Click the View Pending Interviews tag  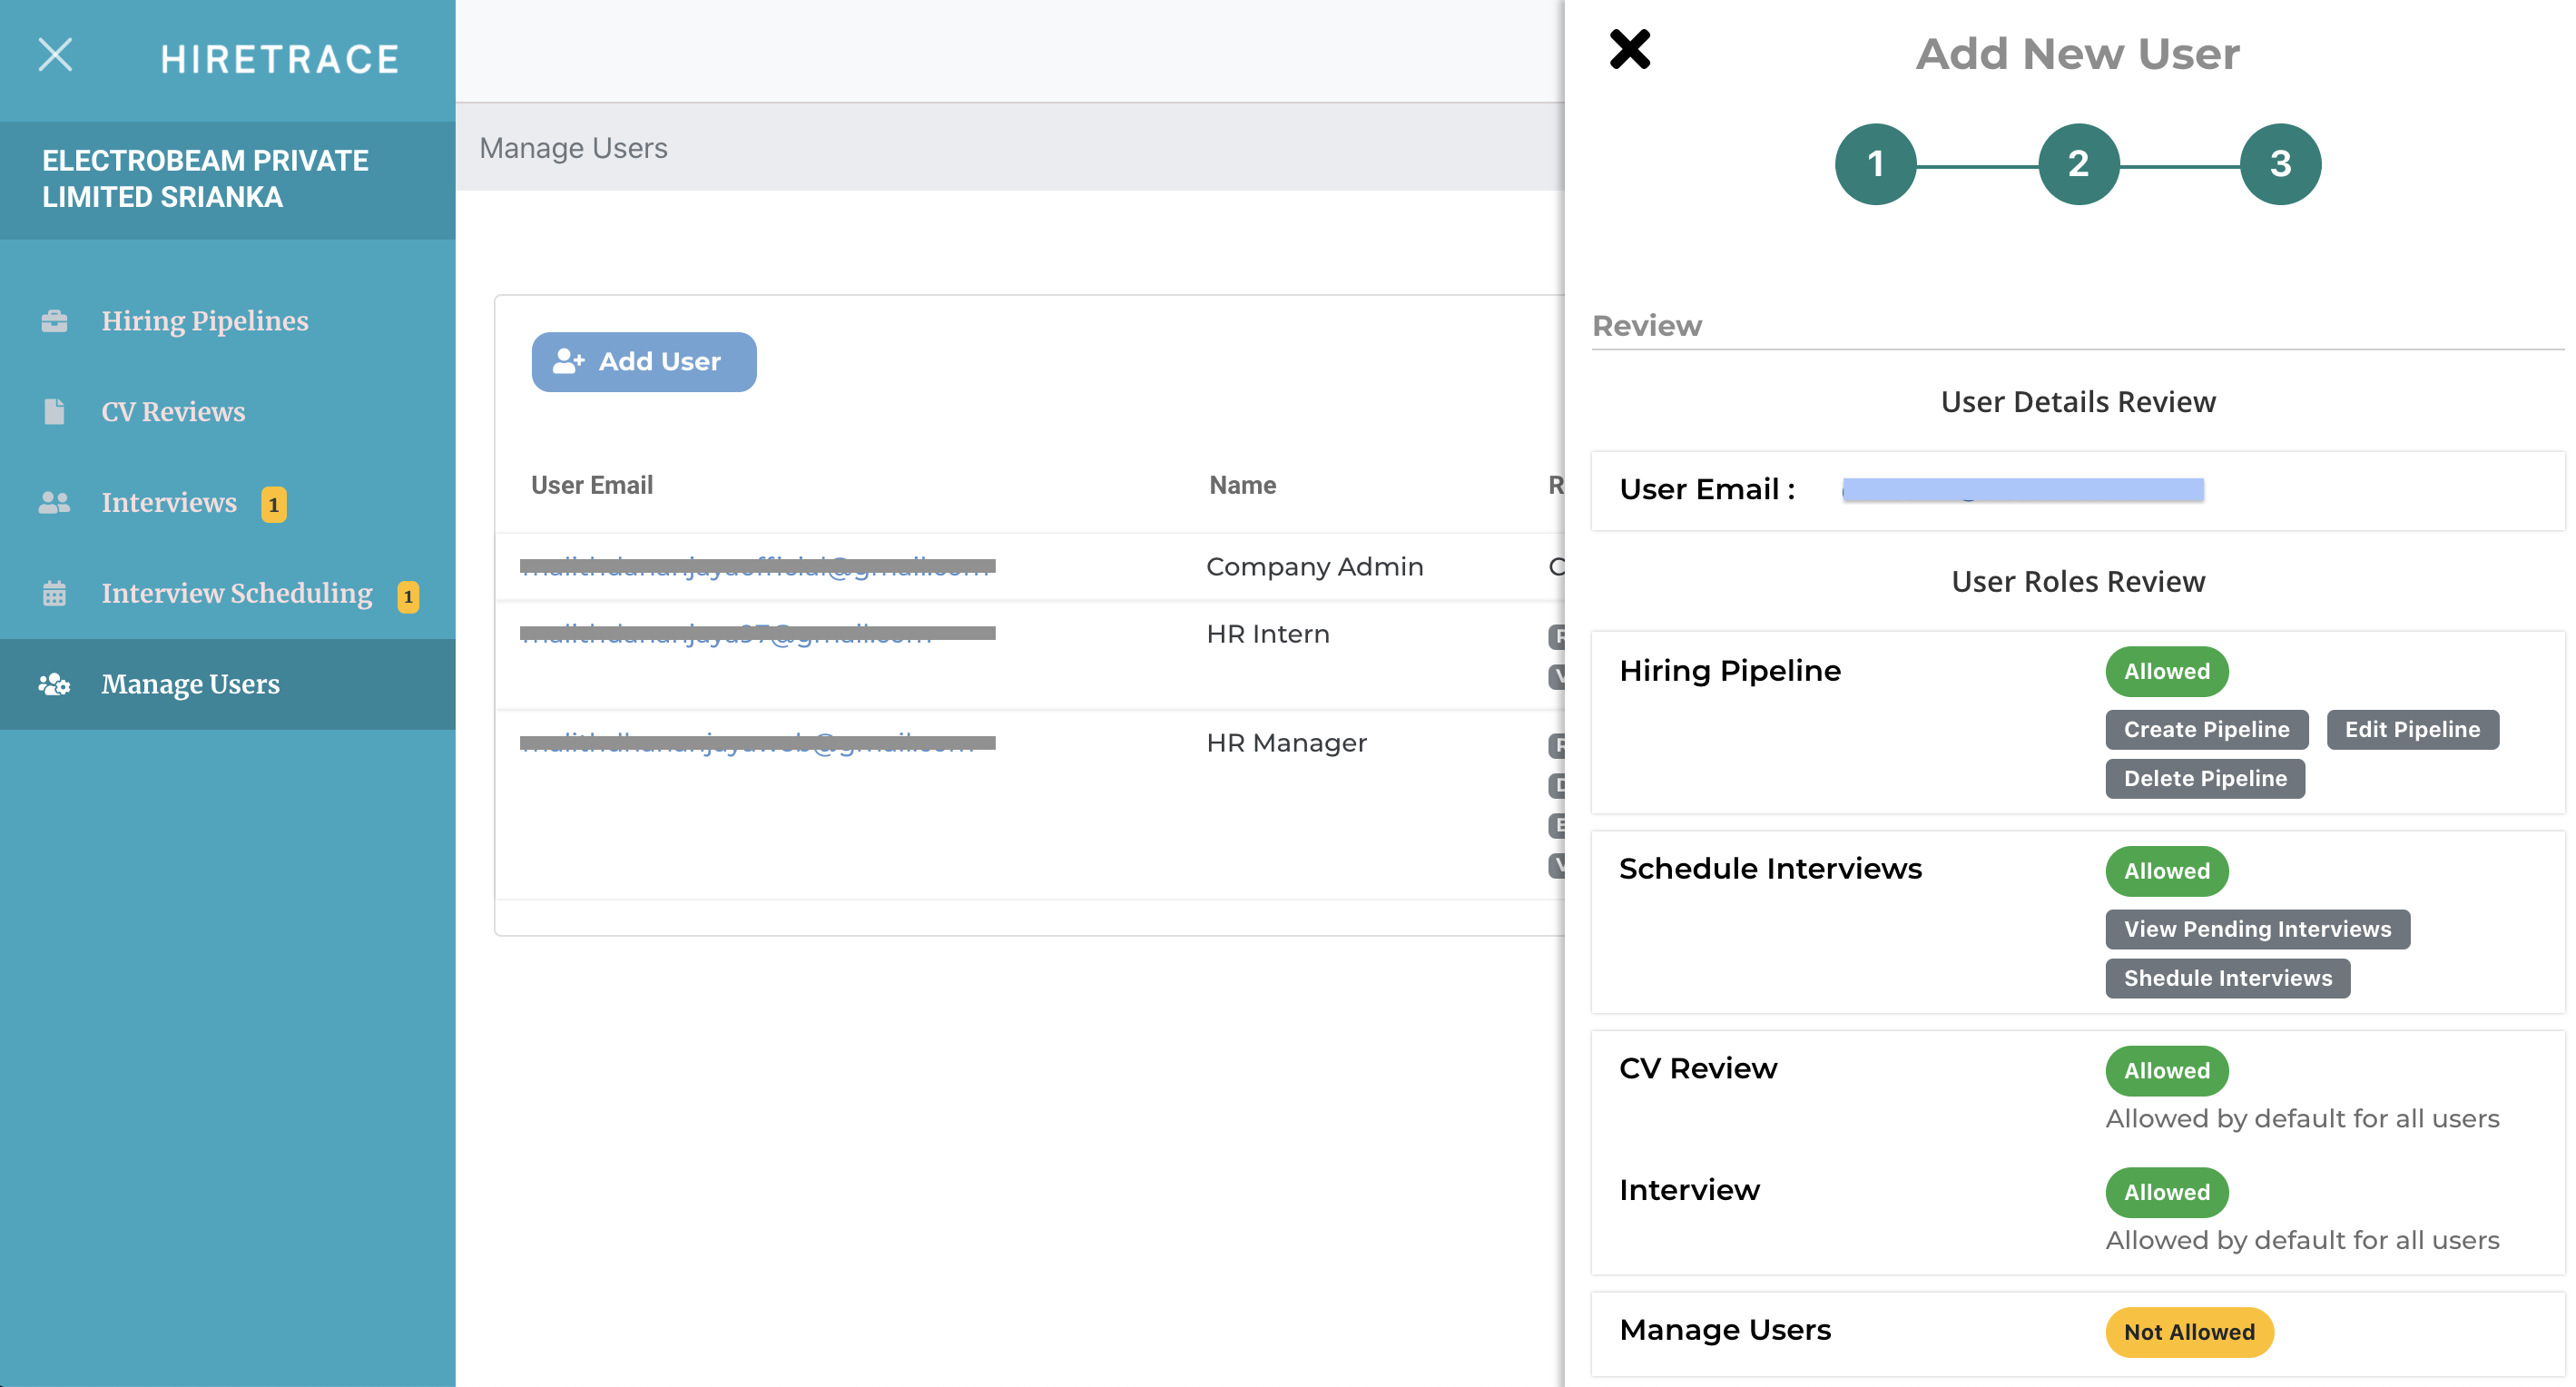coord(2257,929)
